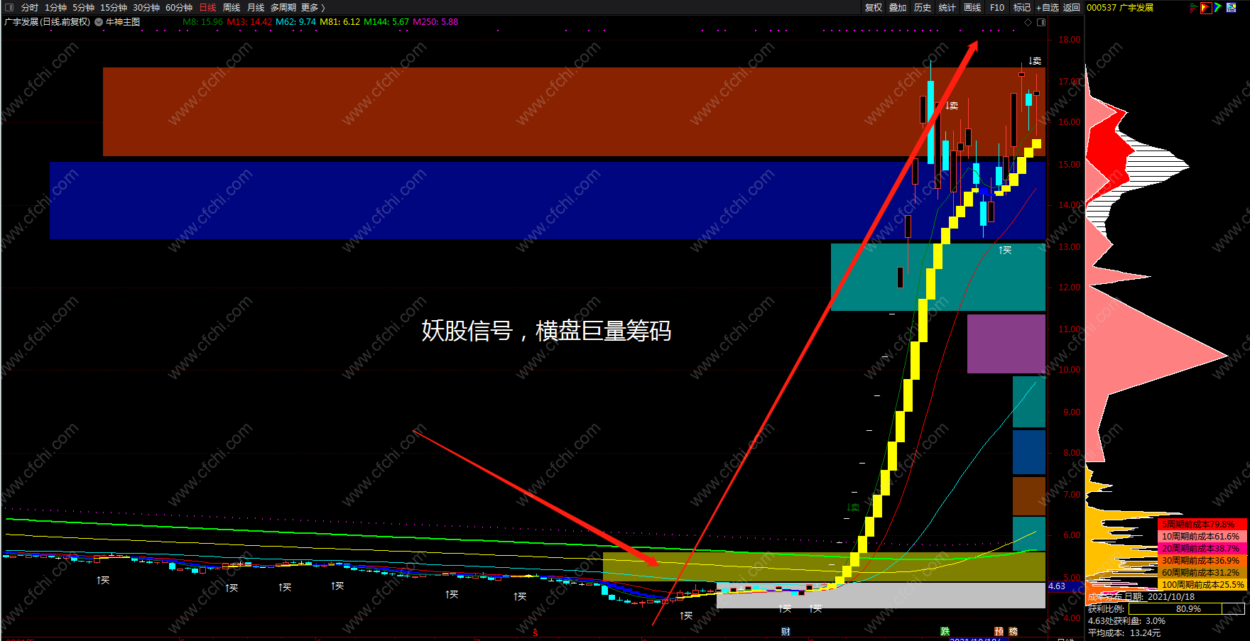Screen dimensions: 1250x641
Task: Click the blue picture icon in chip panel
Action: (x=1231, y=8)
